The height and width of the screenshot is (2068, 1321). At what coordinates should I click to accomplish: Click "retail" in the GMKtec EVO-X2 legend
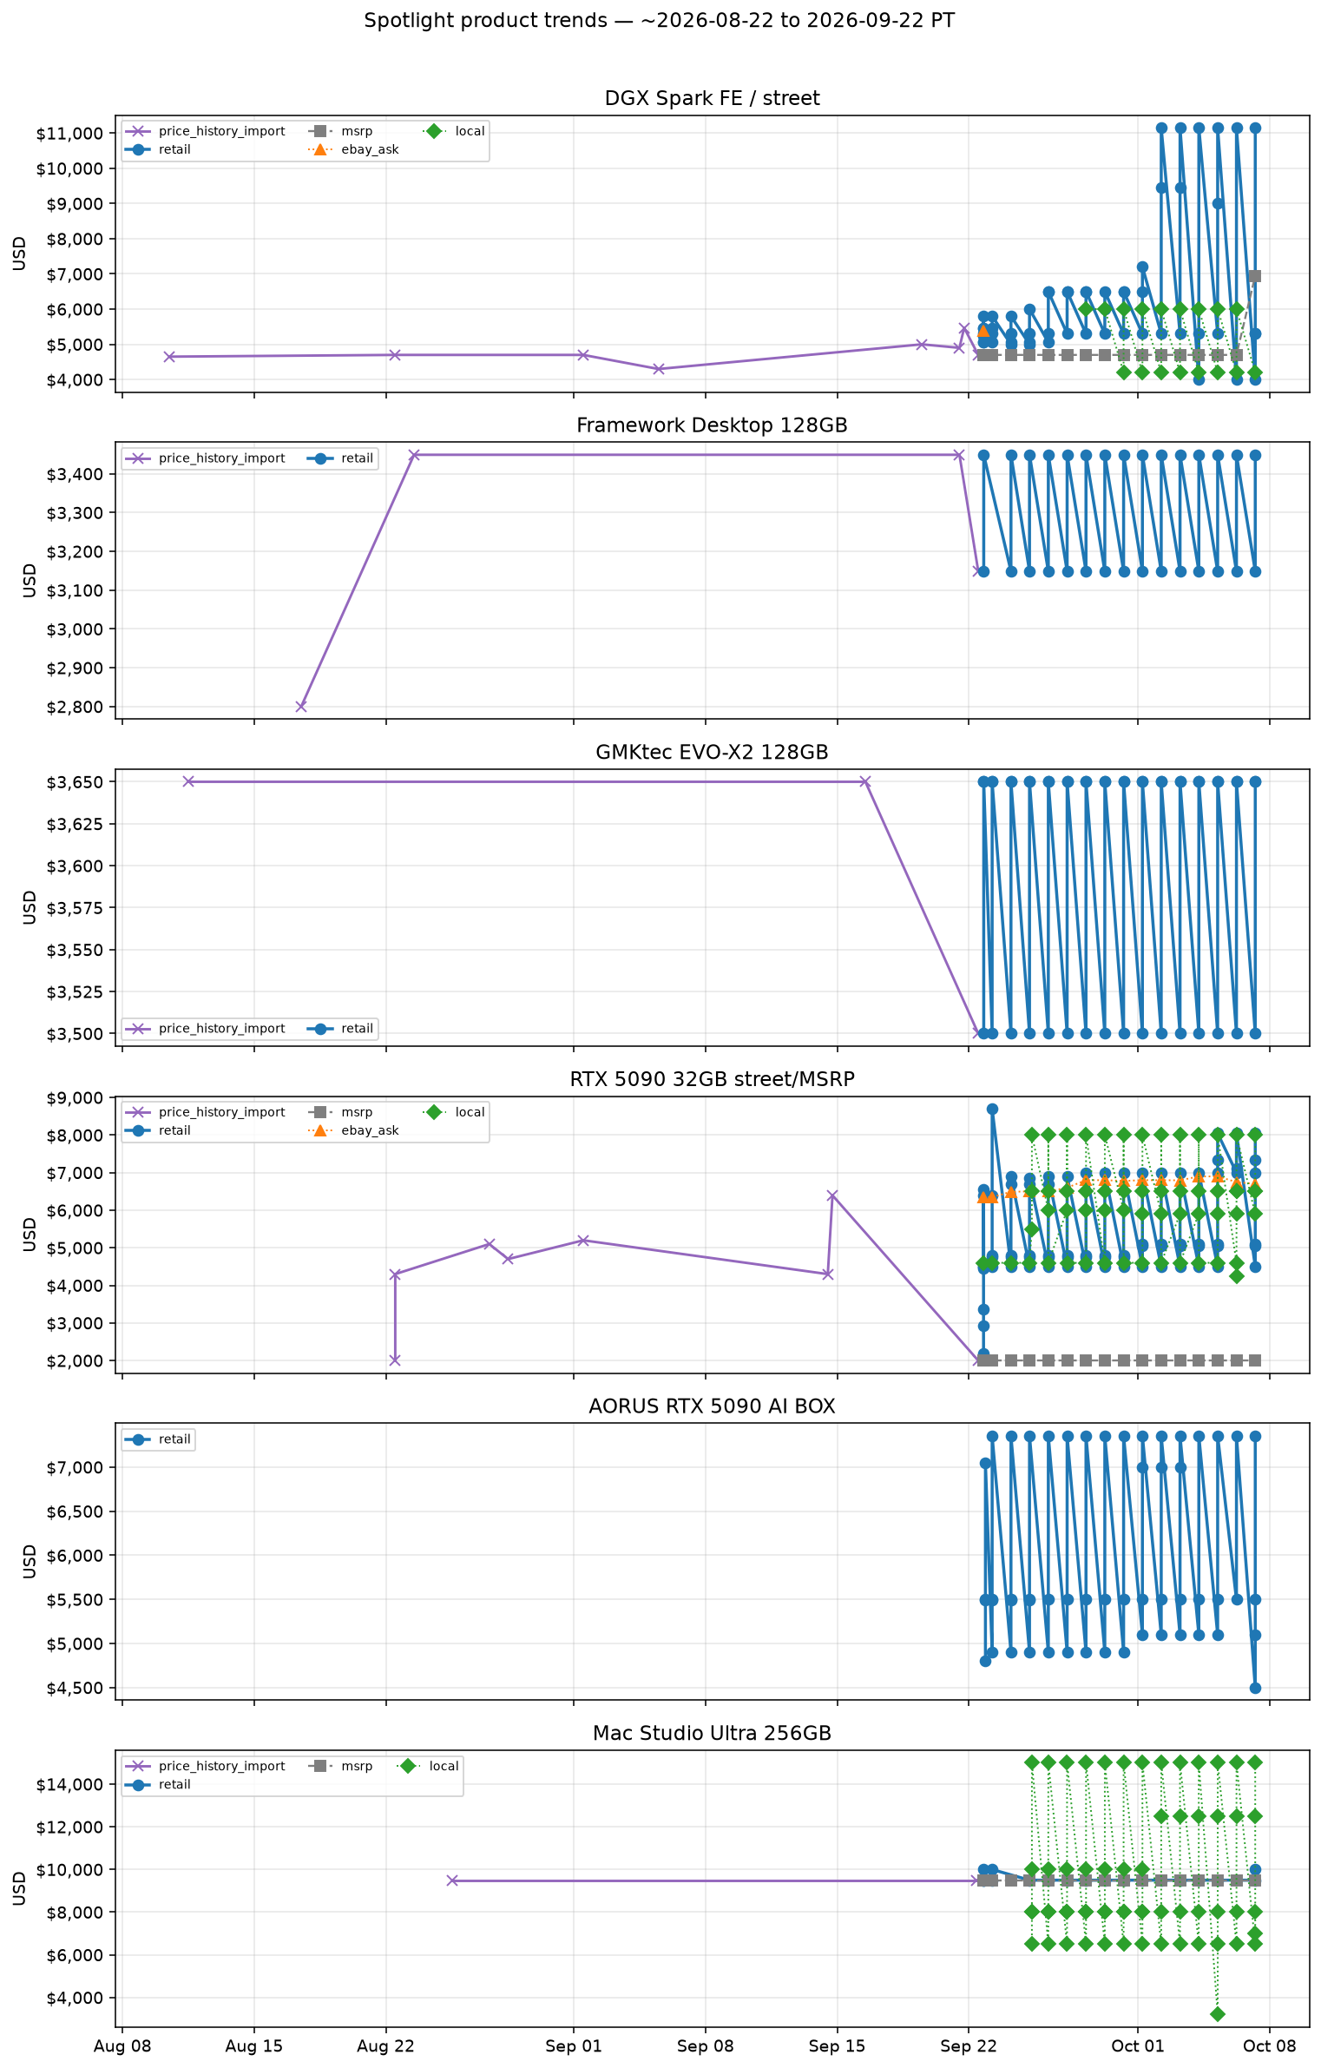click(357, 1029)
